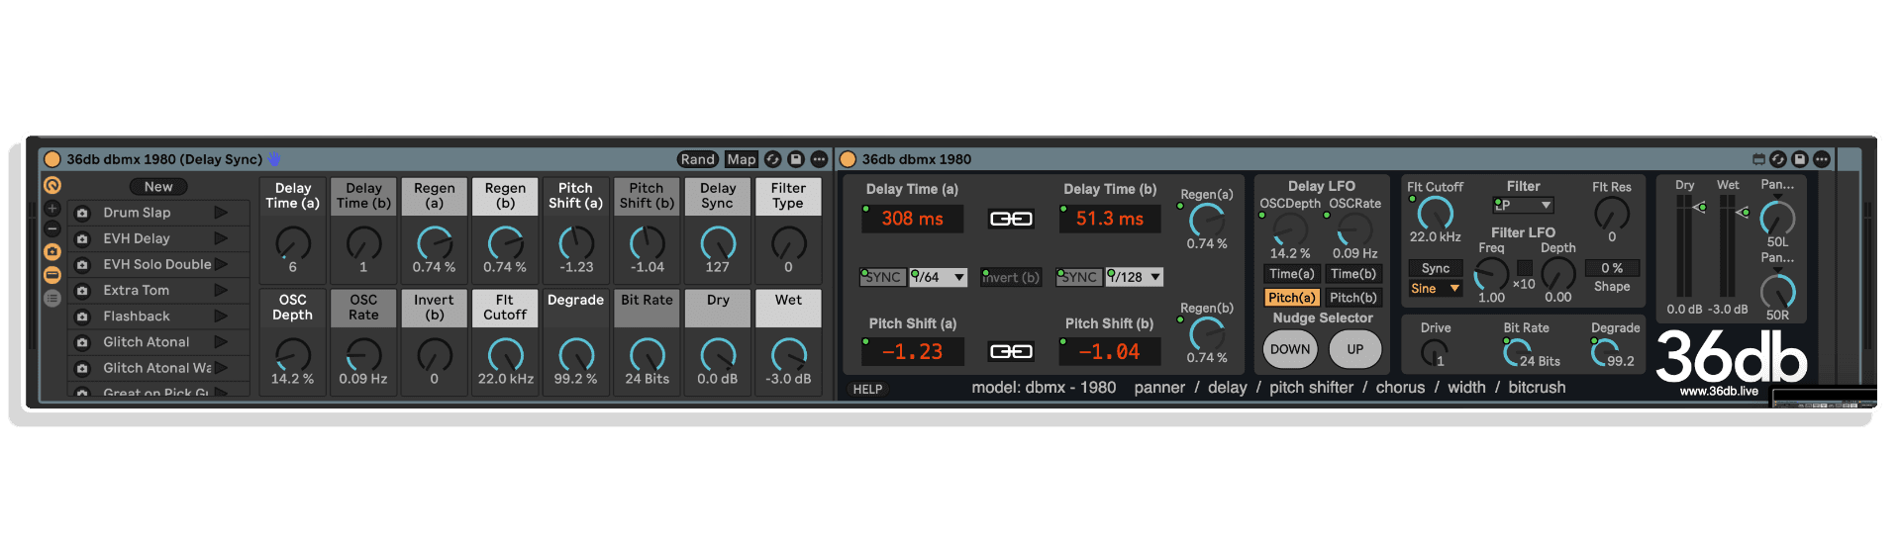Viewport: 1901px width, 545px height.
Task: Overwrite the EVH Delay variation camera icon
Action: click(82, 238)
